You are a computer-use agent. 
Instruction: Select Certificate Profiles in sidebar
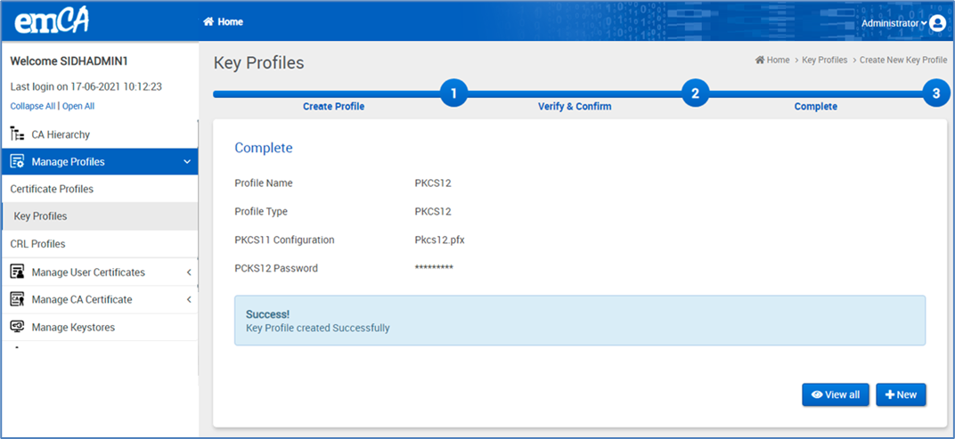[x=52, y=190]
